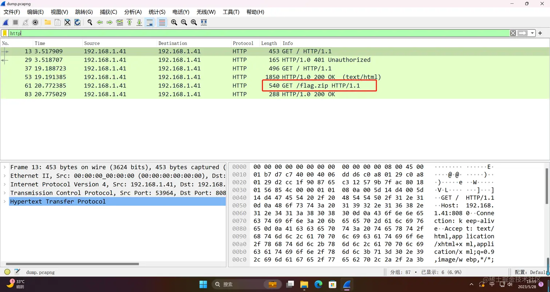This screenshot has width=550, height=292.
Task: Open capture file properties status icon
Action: point(17,272)
